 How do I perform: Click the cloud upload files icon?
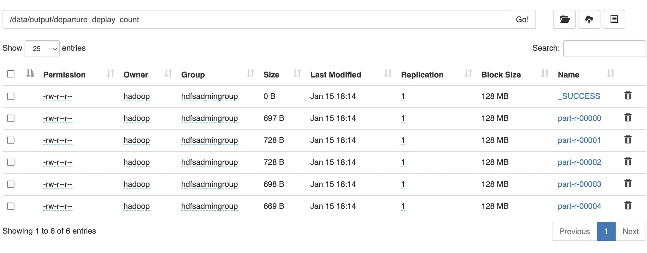[589, 20]
